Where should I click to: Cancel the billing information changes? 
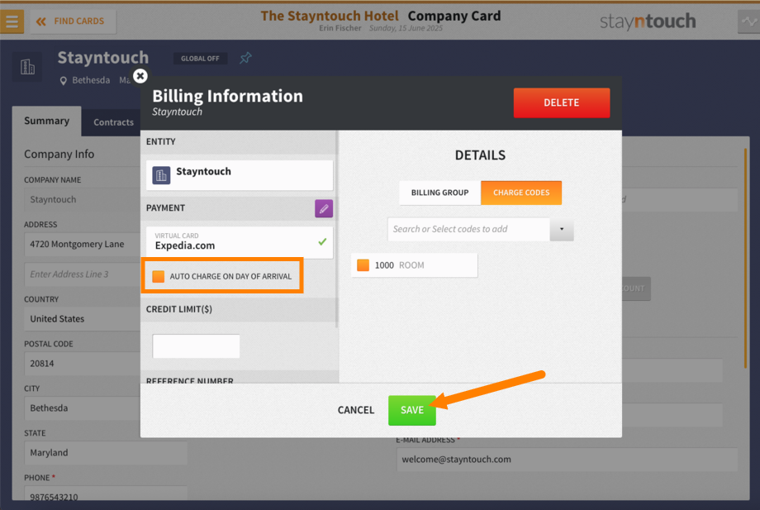point(356,410)
